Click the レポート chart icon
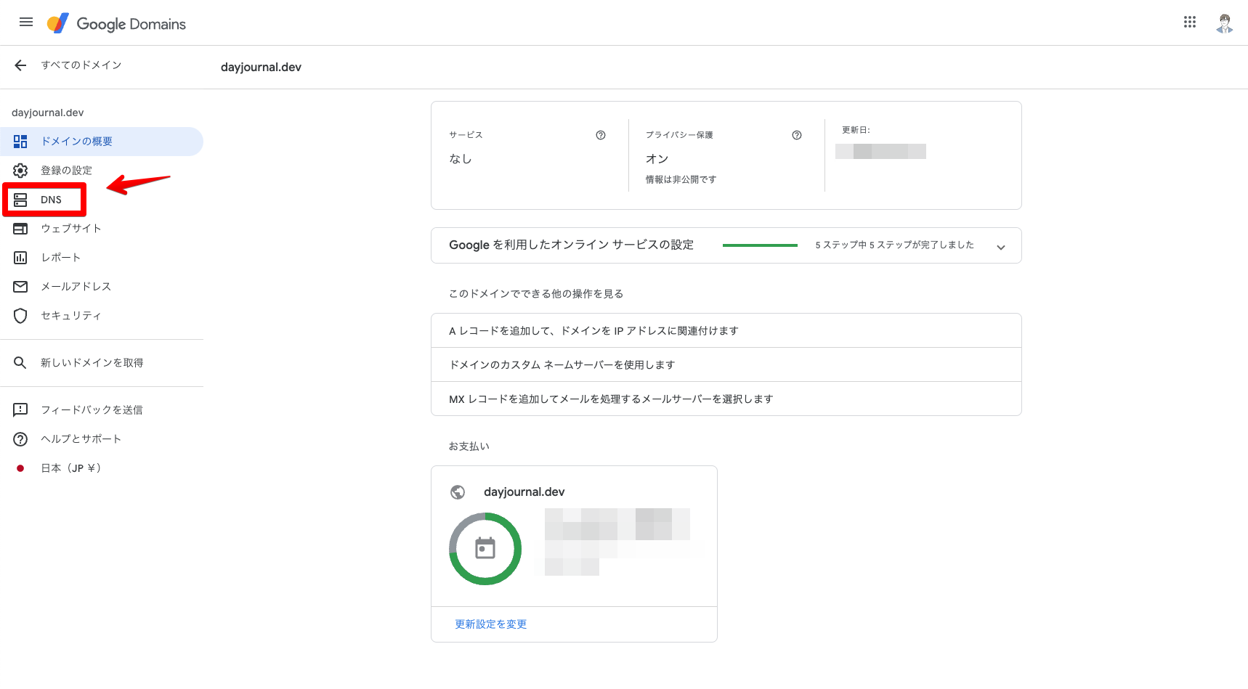The image size is (1248, 689). click(20, 258)
